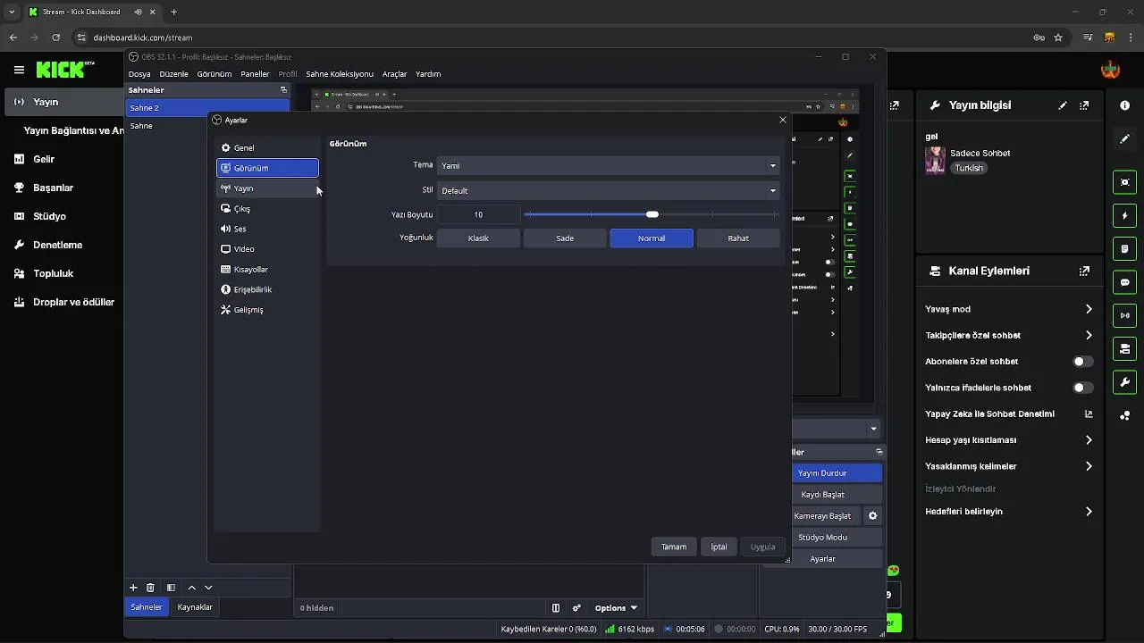
Task: Switch to Gelişmiş settings category
Action: [267, 310]
